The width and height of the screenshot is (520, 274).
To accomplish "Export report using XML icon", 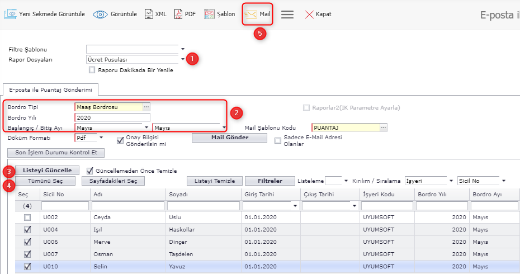I will pos(149,14).
